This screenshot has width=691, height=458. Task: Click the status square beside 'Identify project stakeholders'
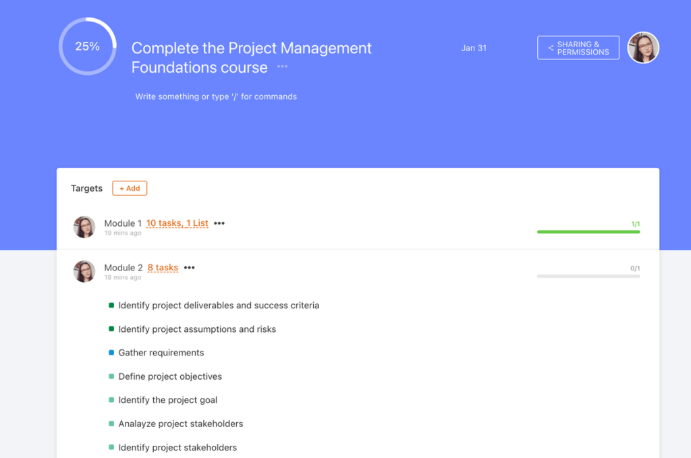coord(112,447)
